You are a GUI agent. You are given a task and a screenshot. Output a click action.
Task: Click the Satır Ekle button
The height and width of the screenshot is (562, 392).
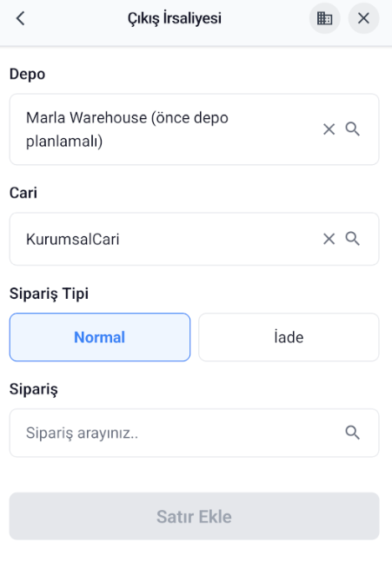coord(194,516)
